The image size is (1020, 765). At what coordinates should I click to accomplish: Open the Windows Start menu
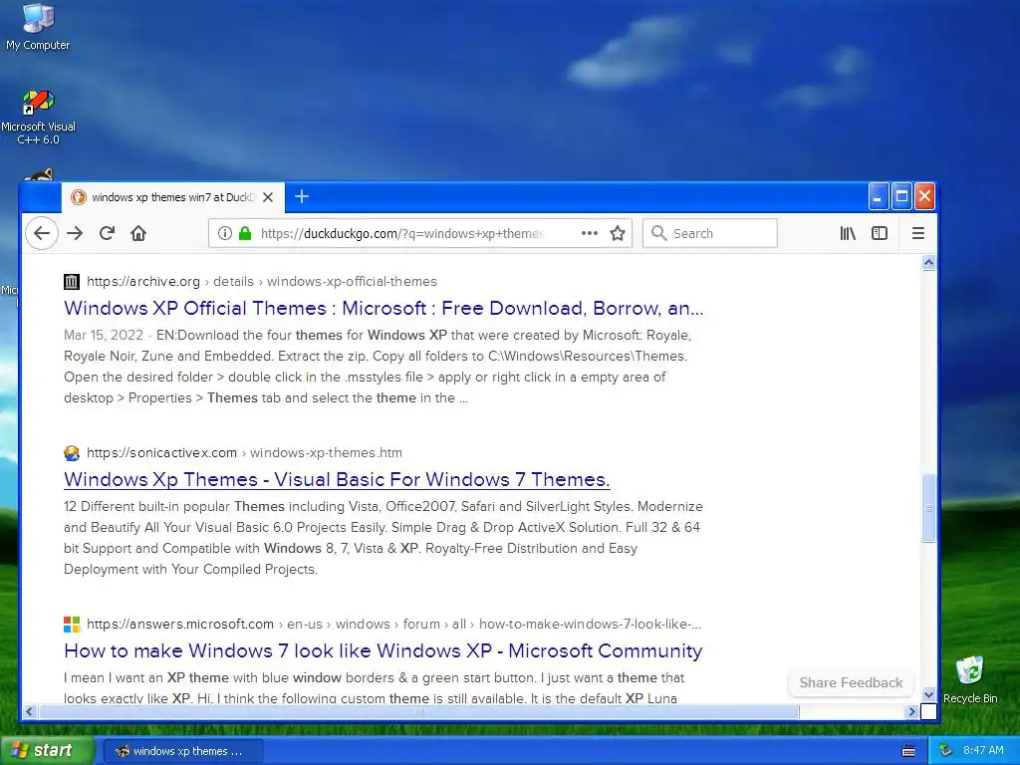[47, 750]
